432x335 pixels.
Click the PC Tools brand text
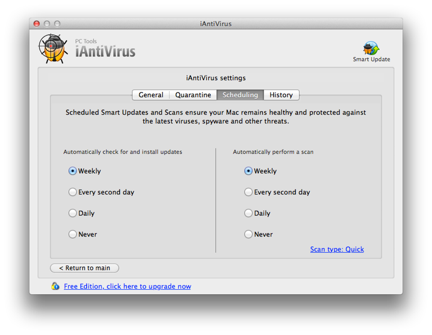coord(86,41)
